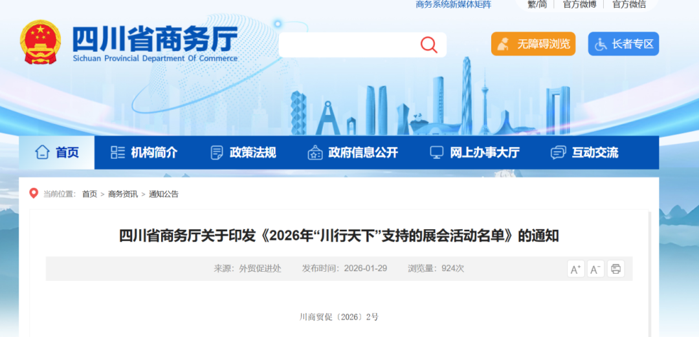Click the monitor icon beside 网上办事大厅
Screen dimensions: 699x337
(436, 152)
